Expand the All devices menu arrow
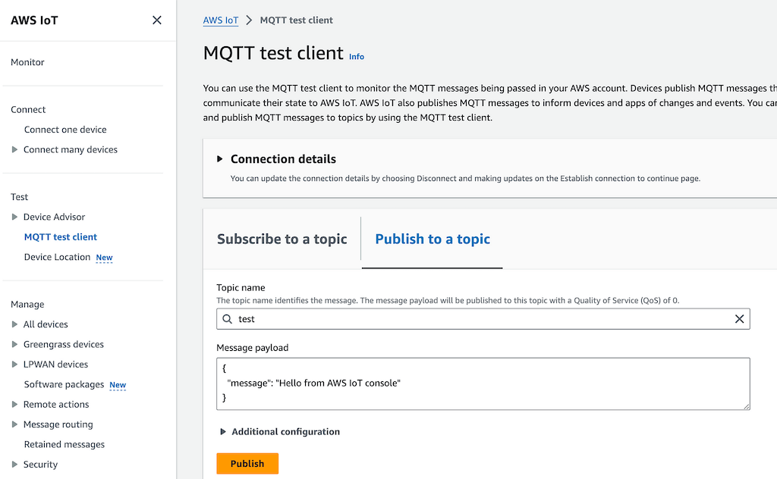 coord(15,324)
